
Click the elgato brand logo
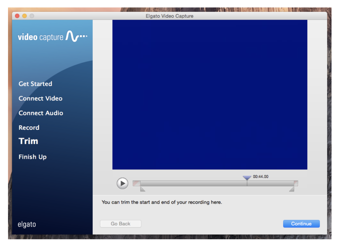coord(27,224)
